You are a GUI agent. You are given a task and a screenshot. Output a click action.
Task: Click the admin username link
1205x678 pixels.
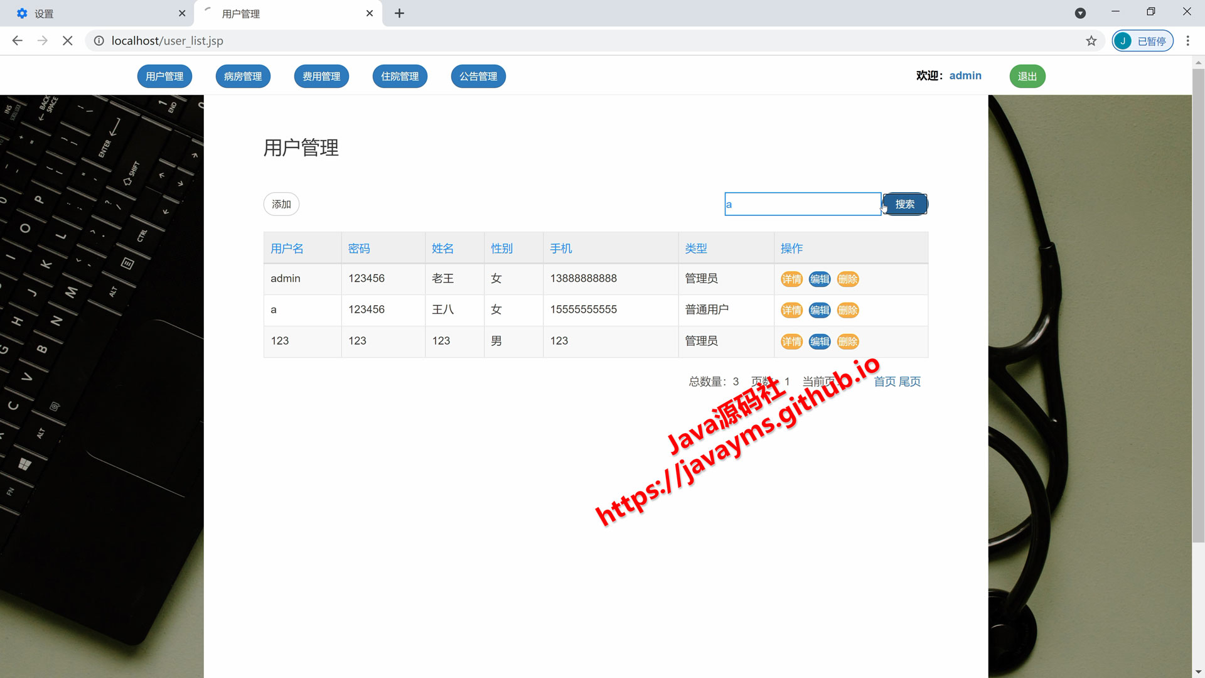[965, 75]
